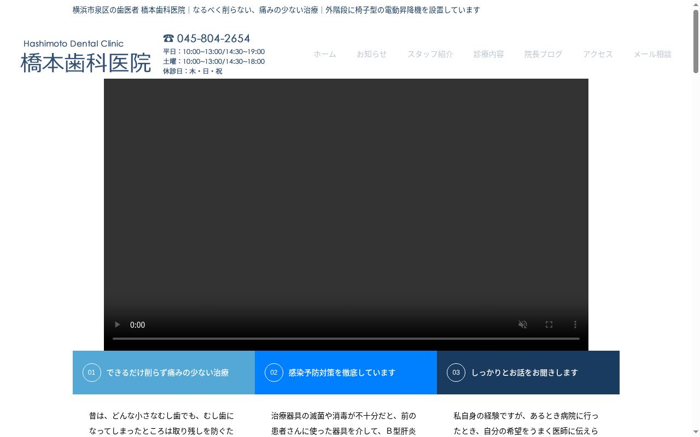Open the 診療内容 navigation item
The height and width of the screenshot is (437, 700).
tap(489, 54)
